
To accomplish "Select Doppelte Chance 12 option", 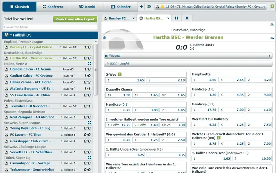I will click(x=145, y=95).
